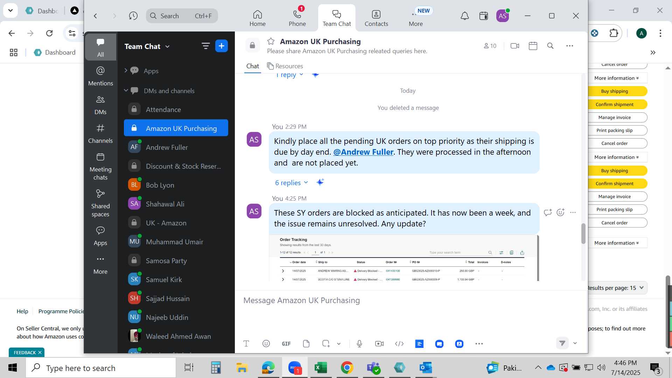
Task: Open the Home tab in Zoom
Action: (x=258, y=18)
